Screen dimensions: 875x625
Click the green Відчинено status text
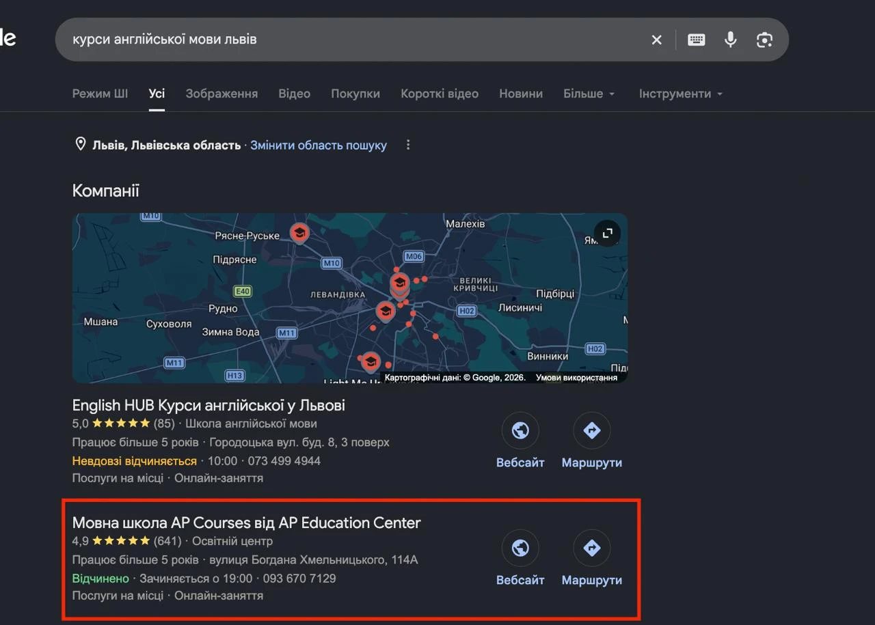click(100, 579)
